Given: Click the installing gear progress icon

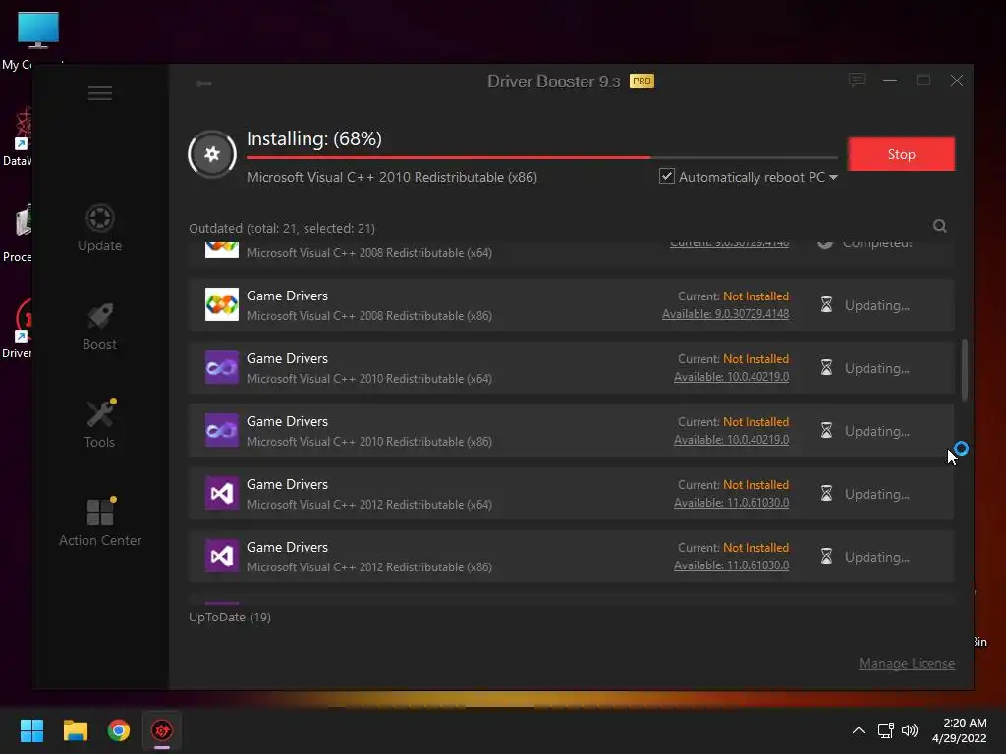Looking at the screenshot, I should pyautogui.click(x=212, y=154).
